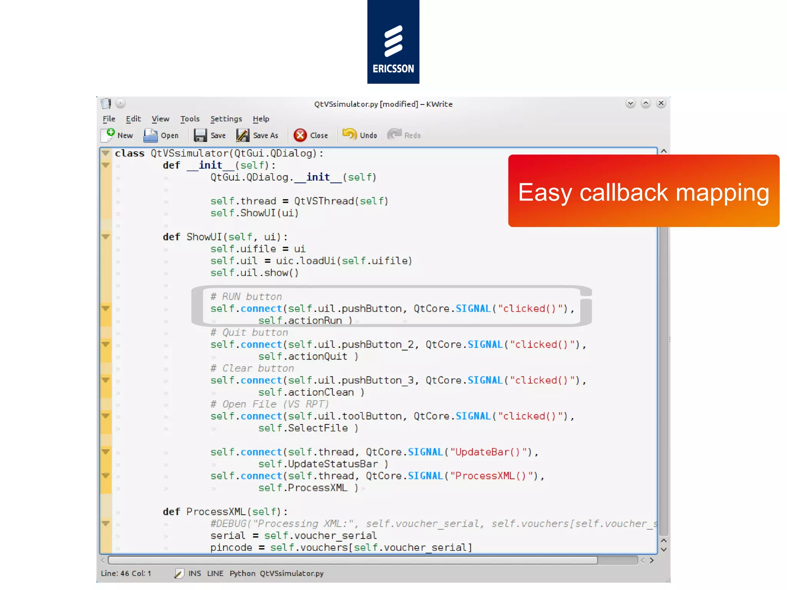Click the window menu icon in title bar
This screenshot has height=590, width=787.
point(106,103)
